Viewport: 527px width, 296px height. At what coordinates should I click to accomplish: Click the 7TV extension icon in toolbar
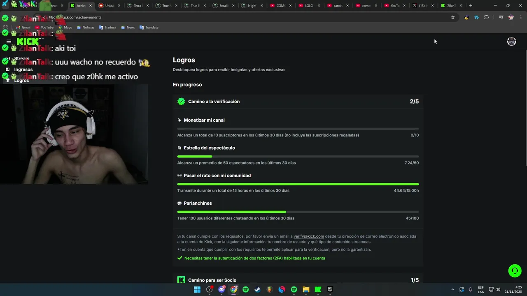coord(476,17)
